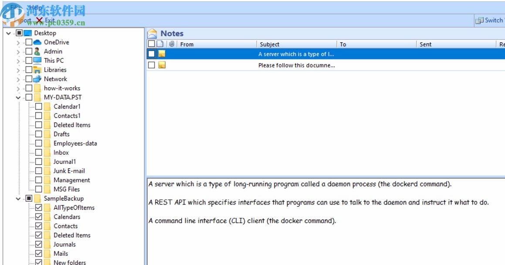Screen dimensions: 505x265
Task: Open the File menu
Action: click(15, 7)
